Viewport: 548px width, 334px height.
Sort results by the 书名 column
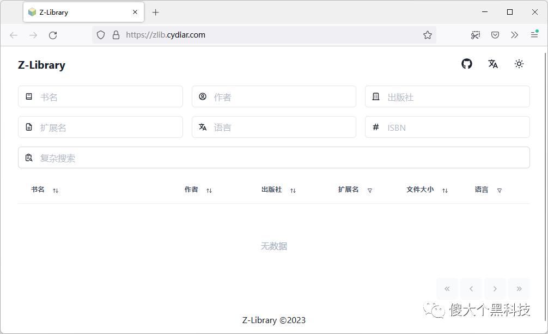click(x=54, y=190)
